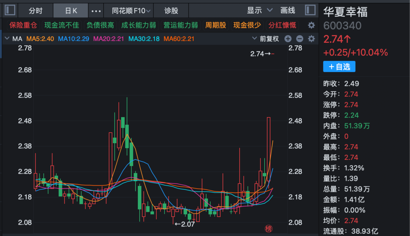Open MA indicator settings gear

311,39
